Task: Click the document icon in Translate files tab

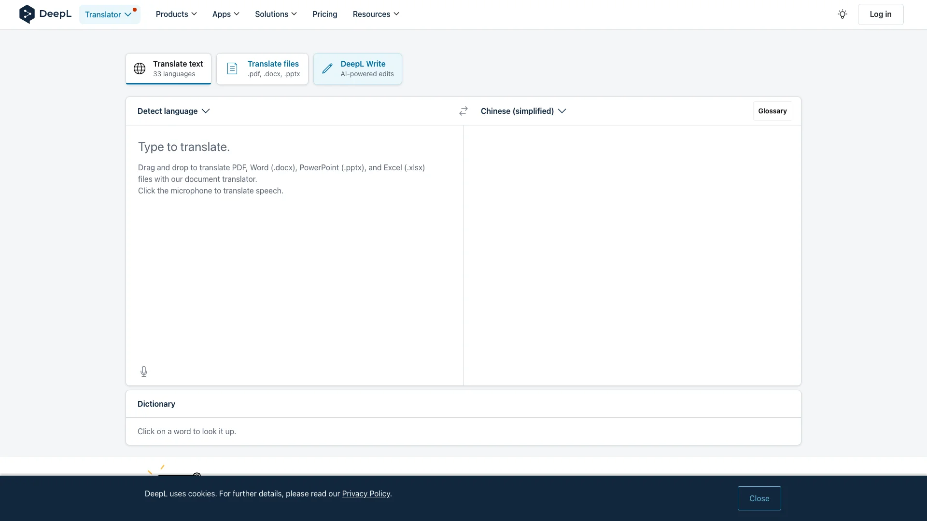Action: coord(232,69)
